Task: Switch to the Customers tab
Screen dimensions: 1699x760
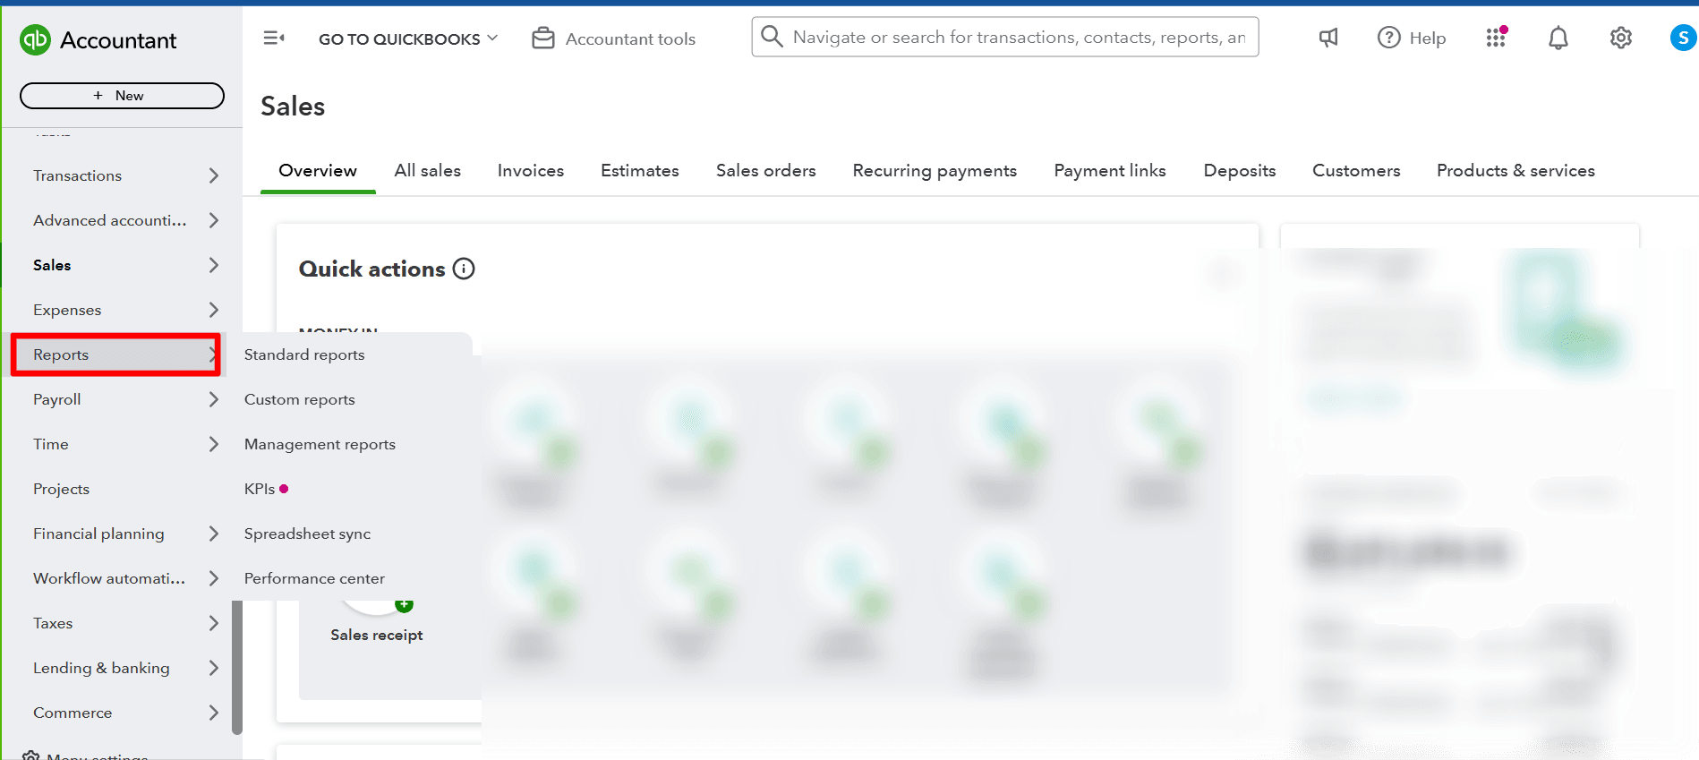Action: [x=1356, y=170]
